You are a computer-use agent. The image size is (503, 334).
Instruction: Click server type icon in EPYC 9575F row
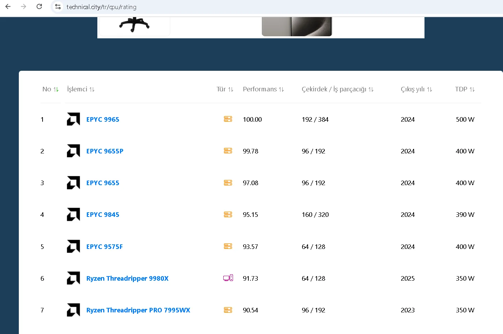[x=228, y=246]
